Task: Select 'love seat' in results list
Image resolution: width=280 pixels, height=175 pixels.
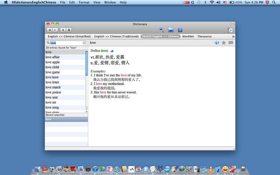Action: 65,97
